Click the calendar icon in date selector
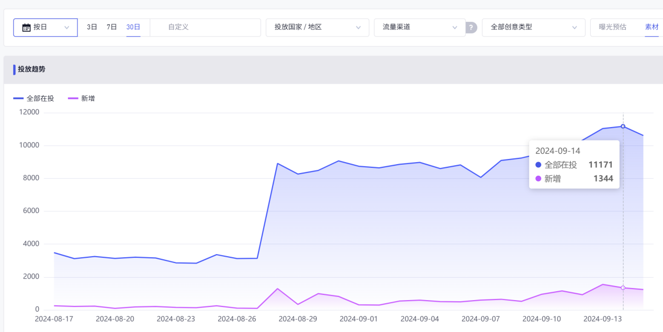Viewport: 663px width, 332px height. coord(26,28)
